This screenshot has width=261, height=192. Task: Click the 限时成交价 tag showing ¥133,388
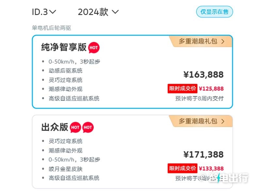coord(182,168)
